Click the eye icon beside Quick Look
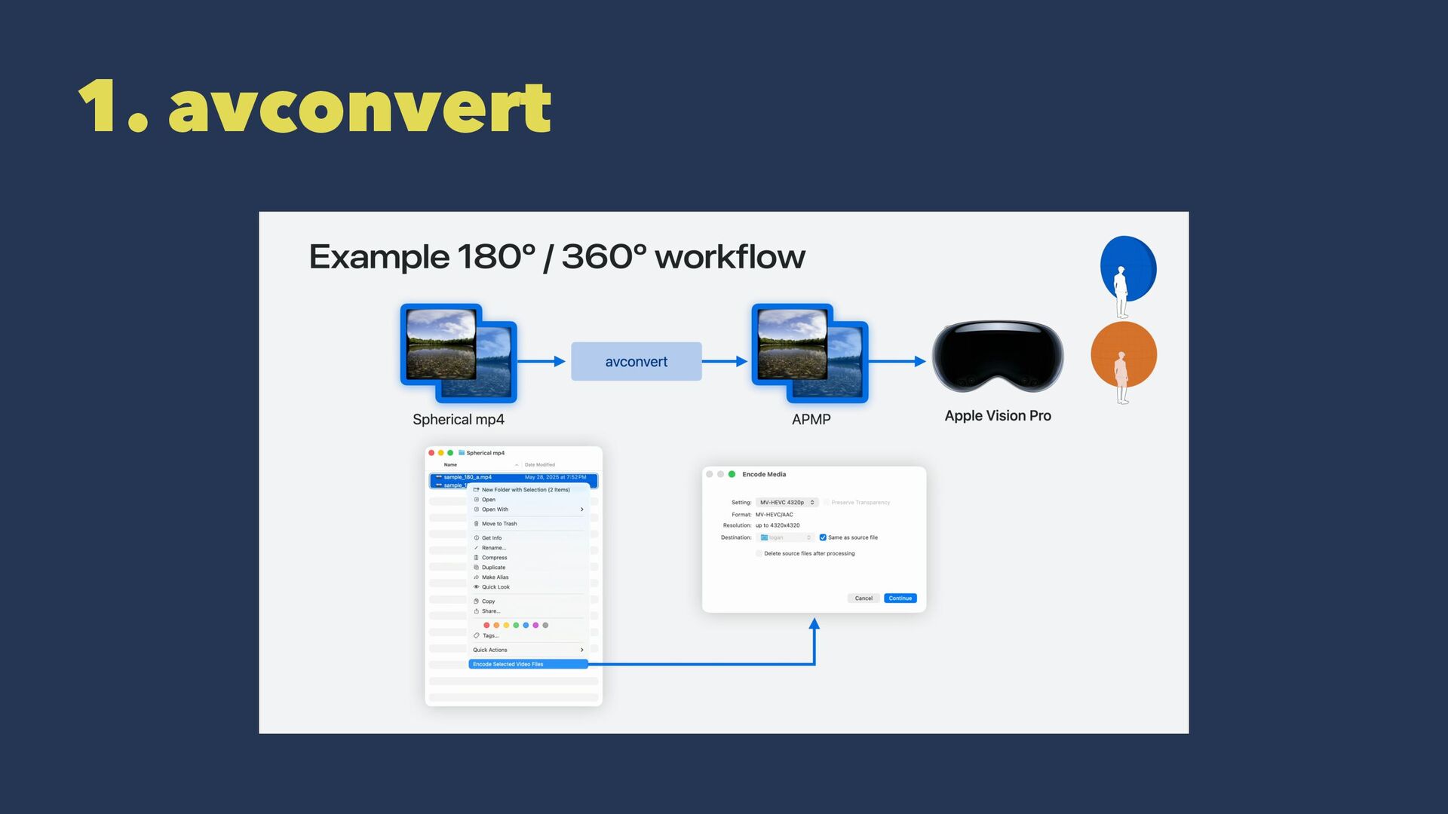 click(476, 587)
